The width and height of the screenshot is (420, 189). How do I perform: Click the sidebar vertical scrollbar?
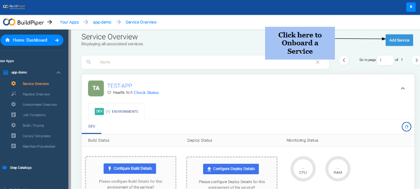click(69, 109)
